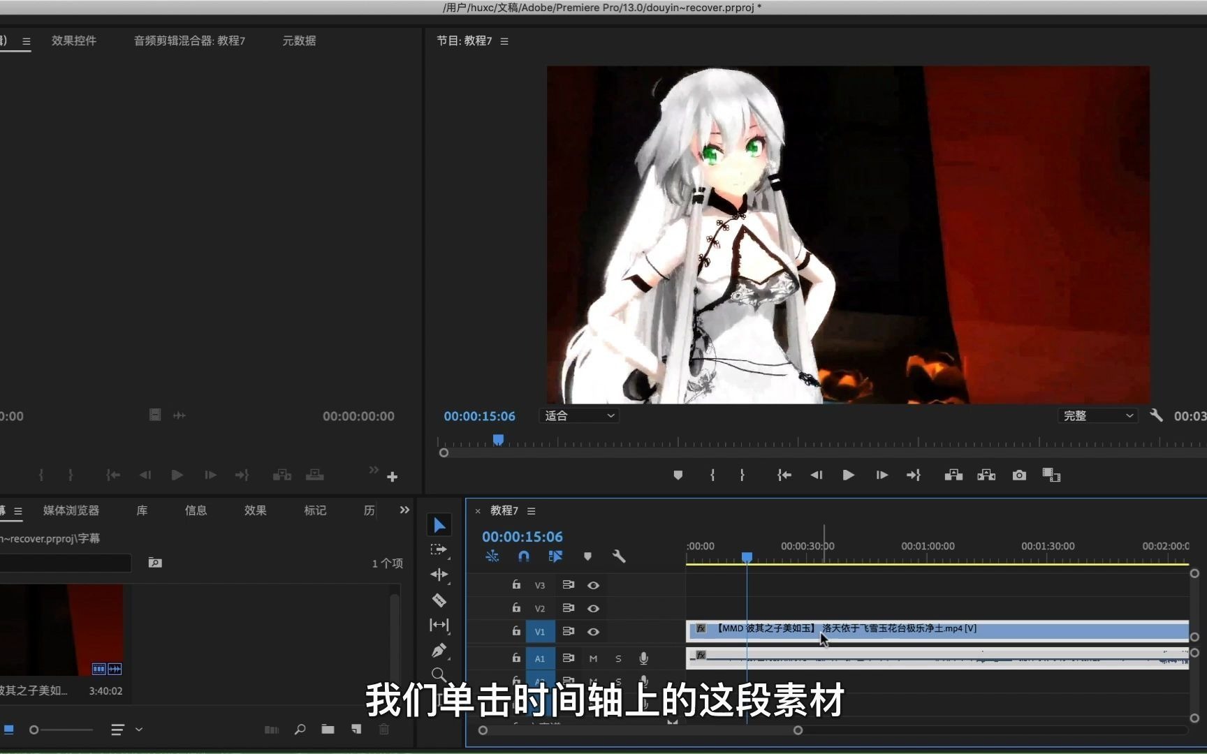Viewport: 1207px width, 754px height.
Task: Step back one frame in Program monitor
Action: (x=816, y=475)
